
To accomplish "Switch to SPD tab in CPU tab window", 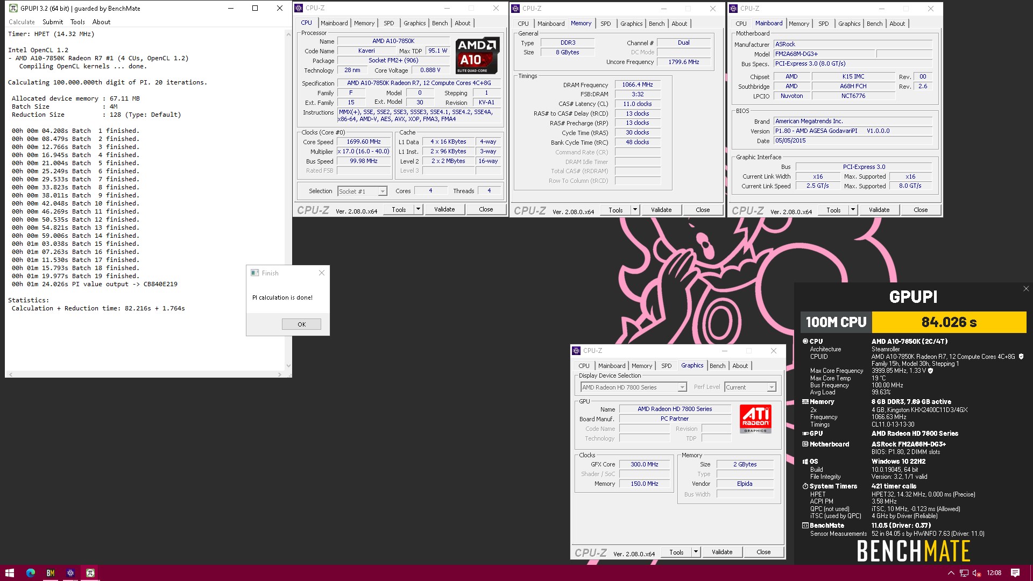I will click(x=388, y=23).
